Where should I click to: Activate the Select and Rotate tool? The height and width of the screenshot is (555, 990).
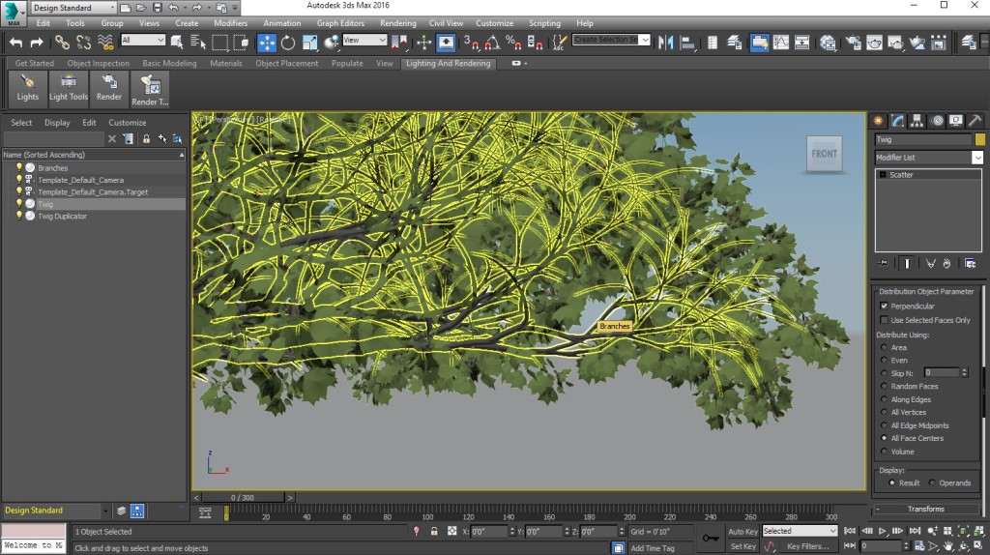pyautogui.click(x=288, y=43)
